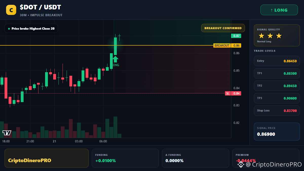
Task: Click the tallest green volume bar
Action: tap(115, 127)
